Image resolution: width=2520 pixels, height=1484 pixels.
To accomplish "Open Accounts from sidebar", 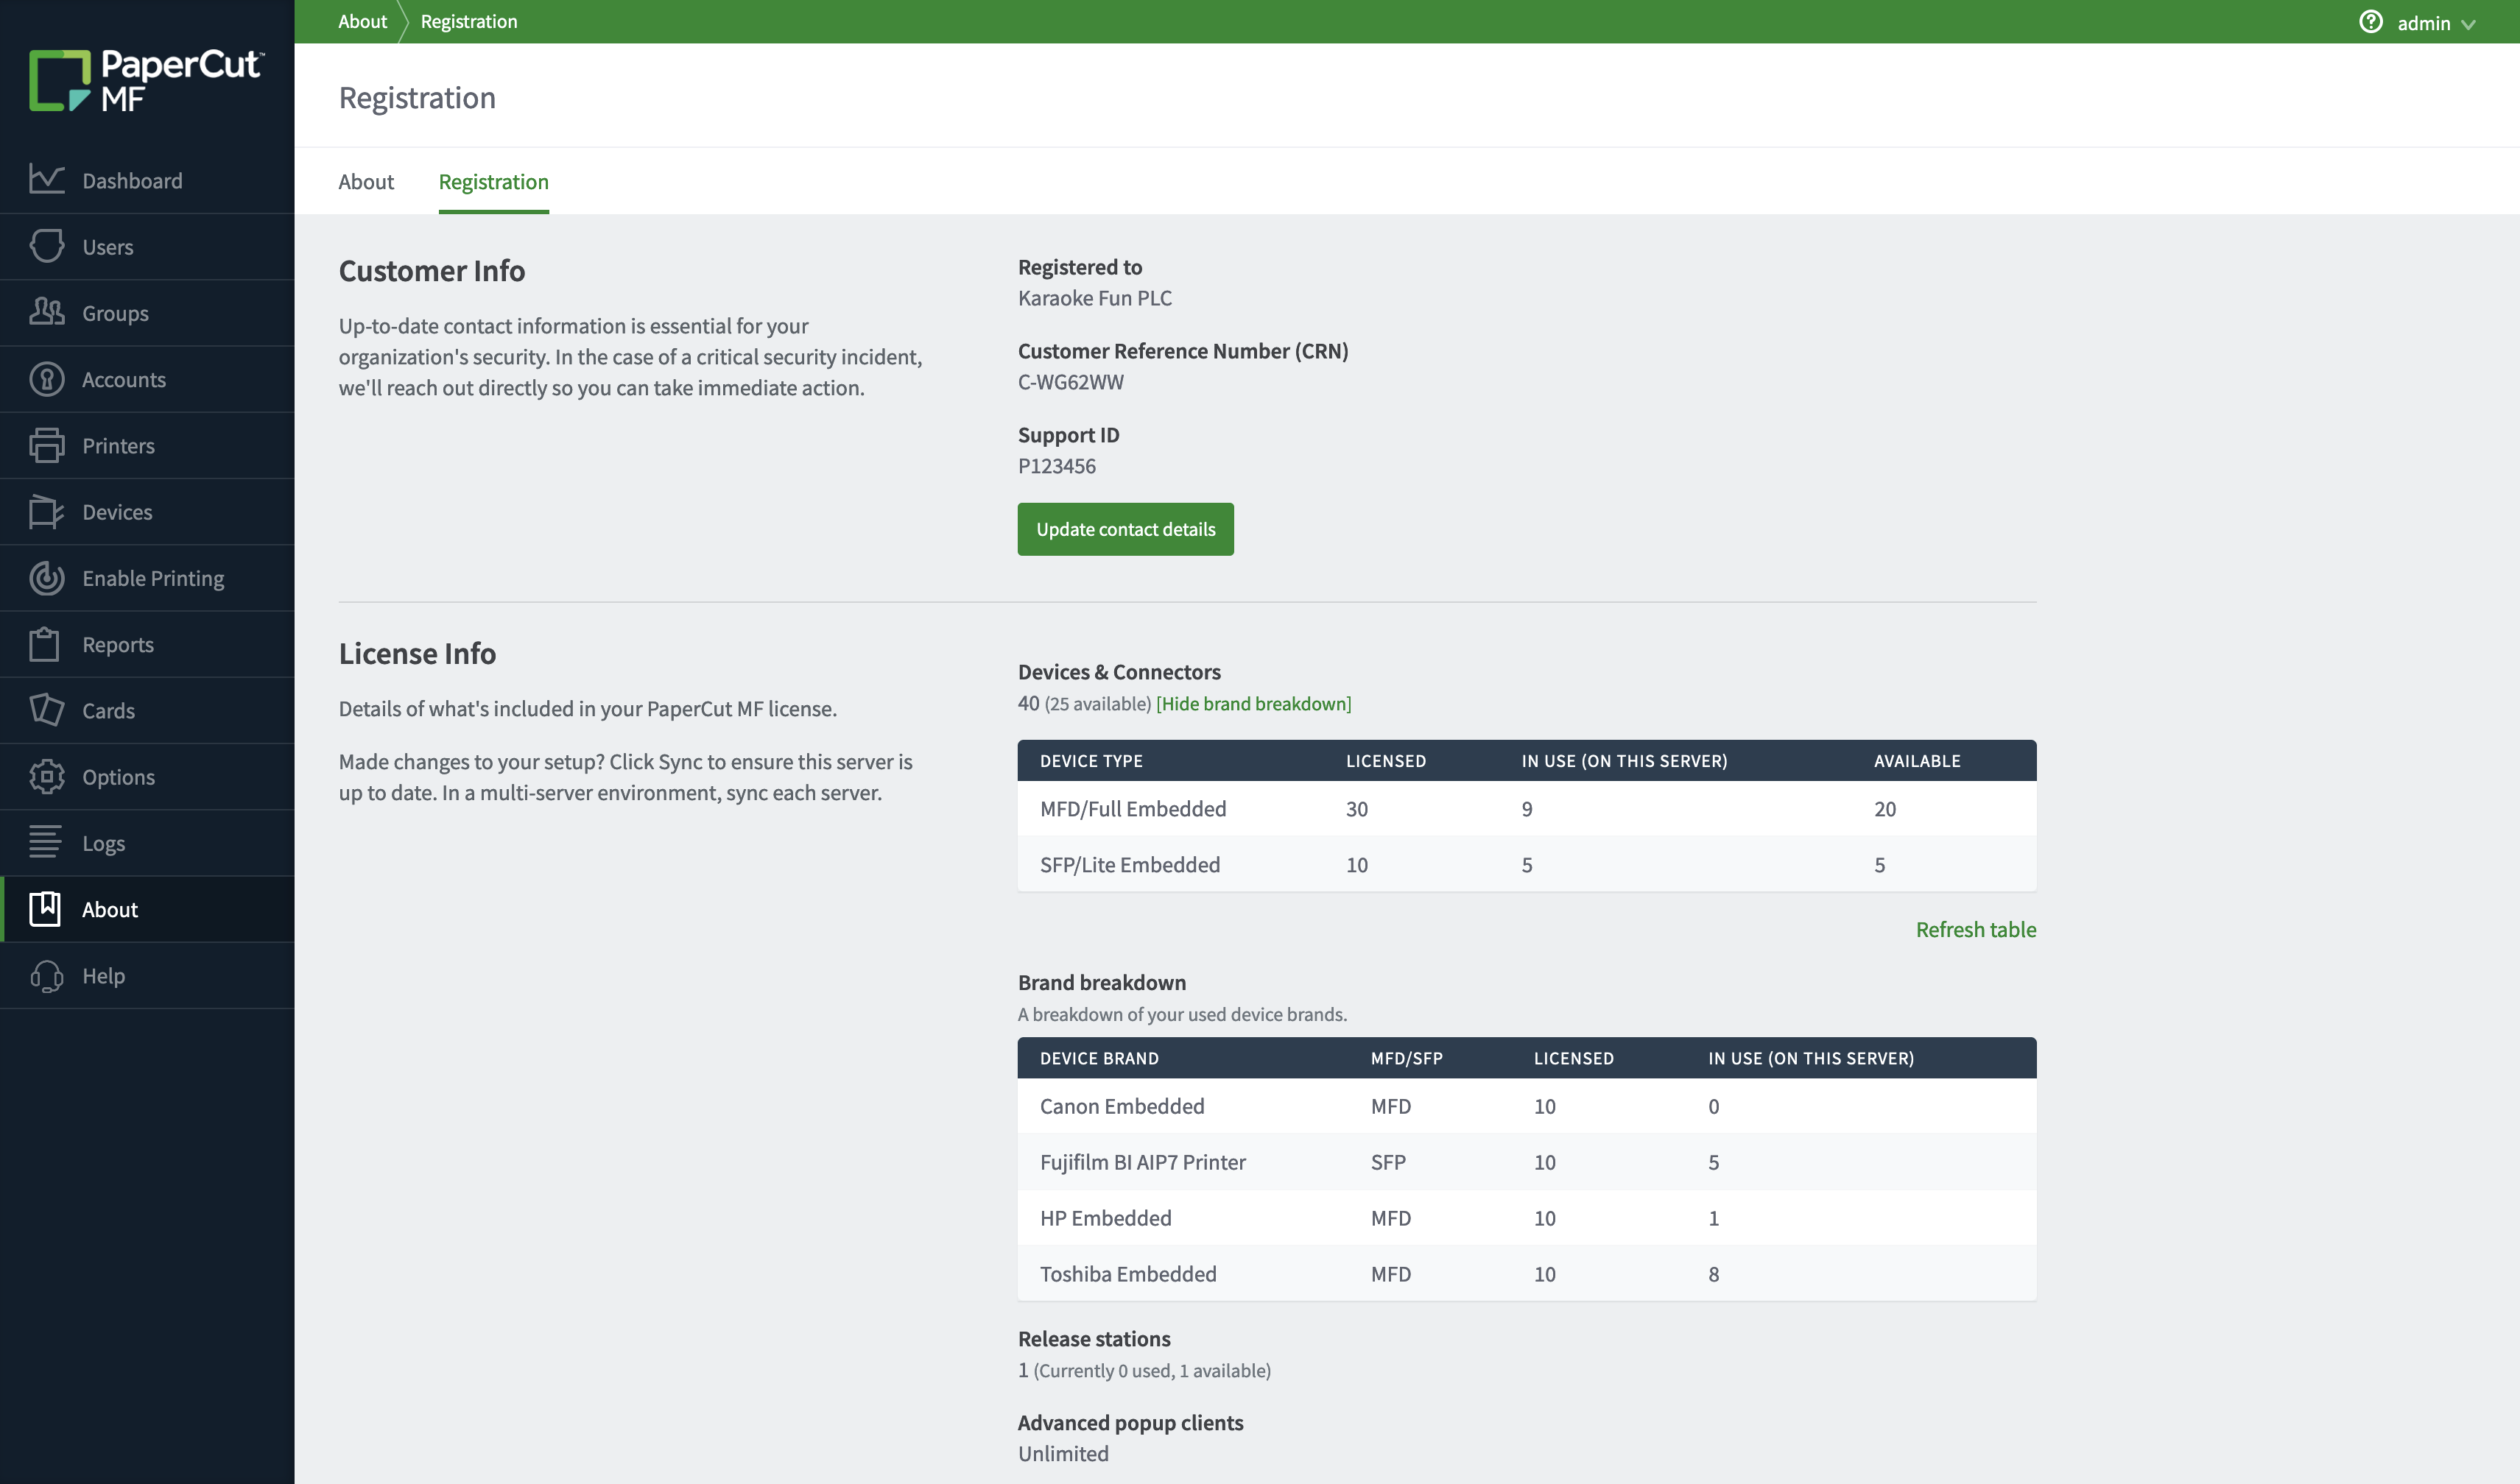I will coord(147,379).
